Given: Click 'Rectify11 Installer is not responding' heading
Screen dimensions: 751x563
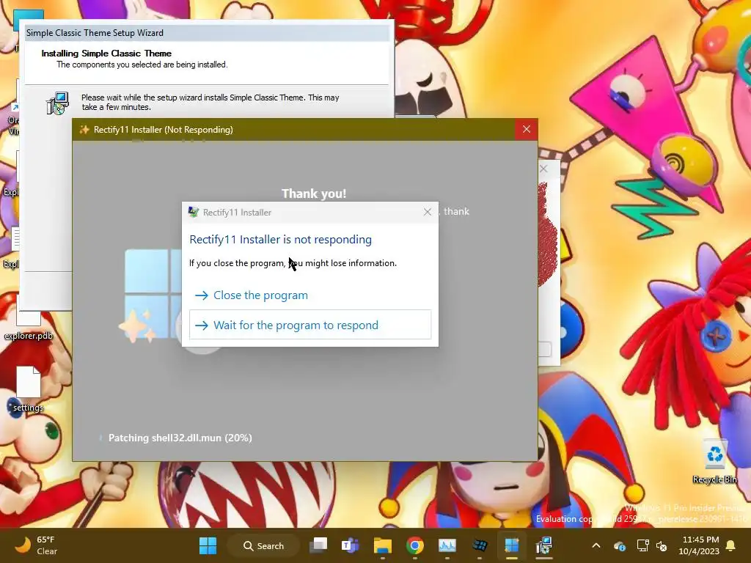Looking at the screenshot, I should point(281,240).
